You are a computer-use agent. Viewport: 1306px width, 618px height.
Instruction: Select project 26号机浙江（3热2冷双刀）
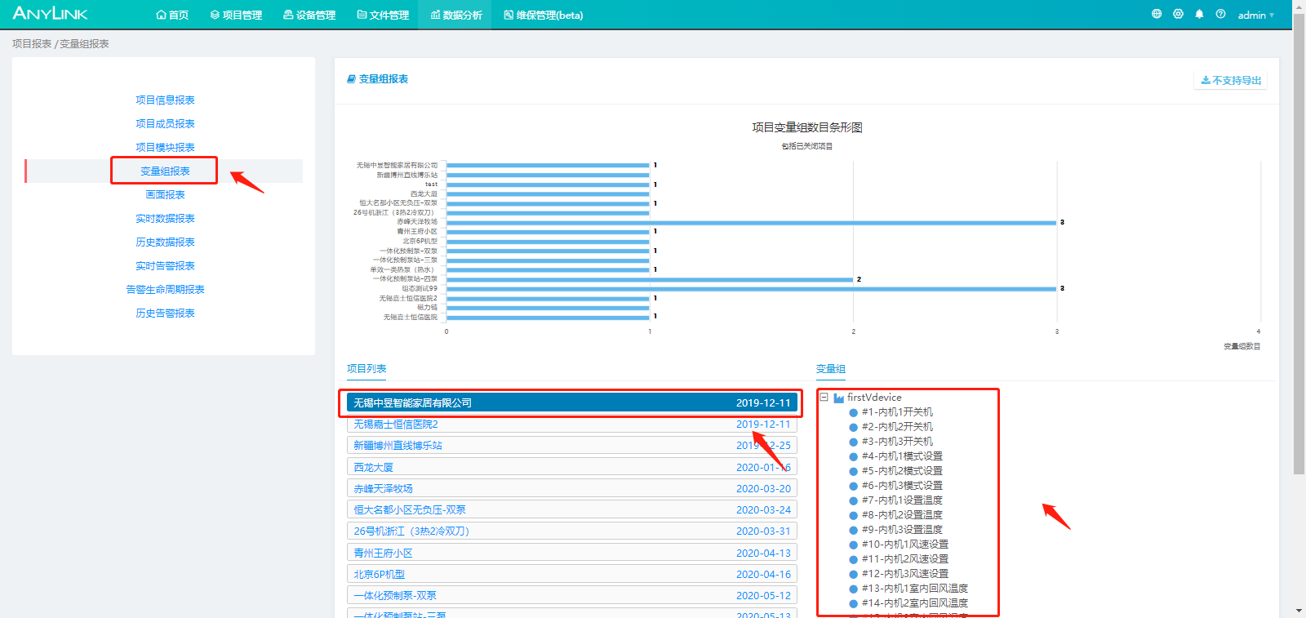click(x=571, y=531)
